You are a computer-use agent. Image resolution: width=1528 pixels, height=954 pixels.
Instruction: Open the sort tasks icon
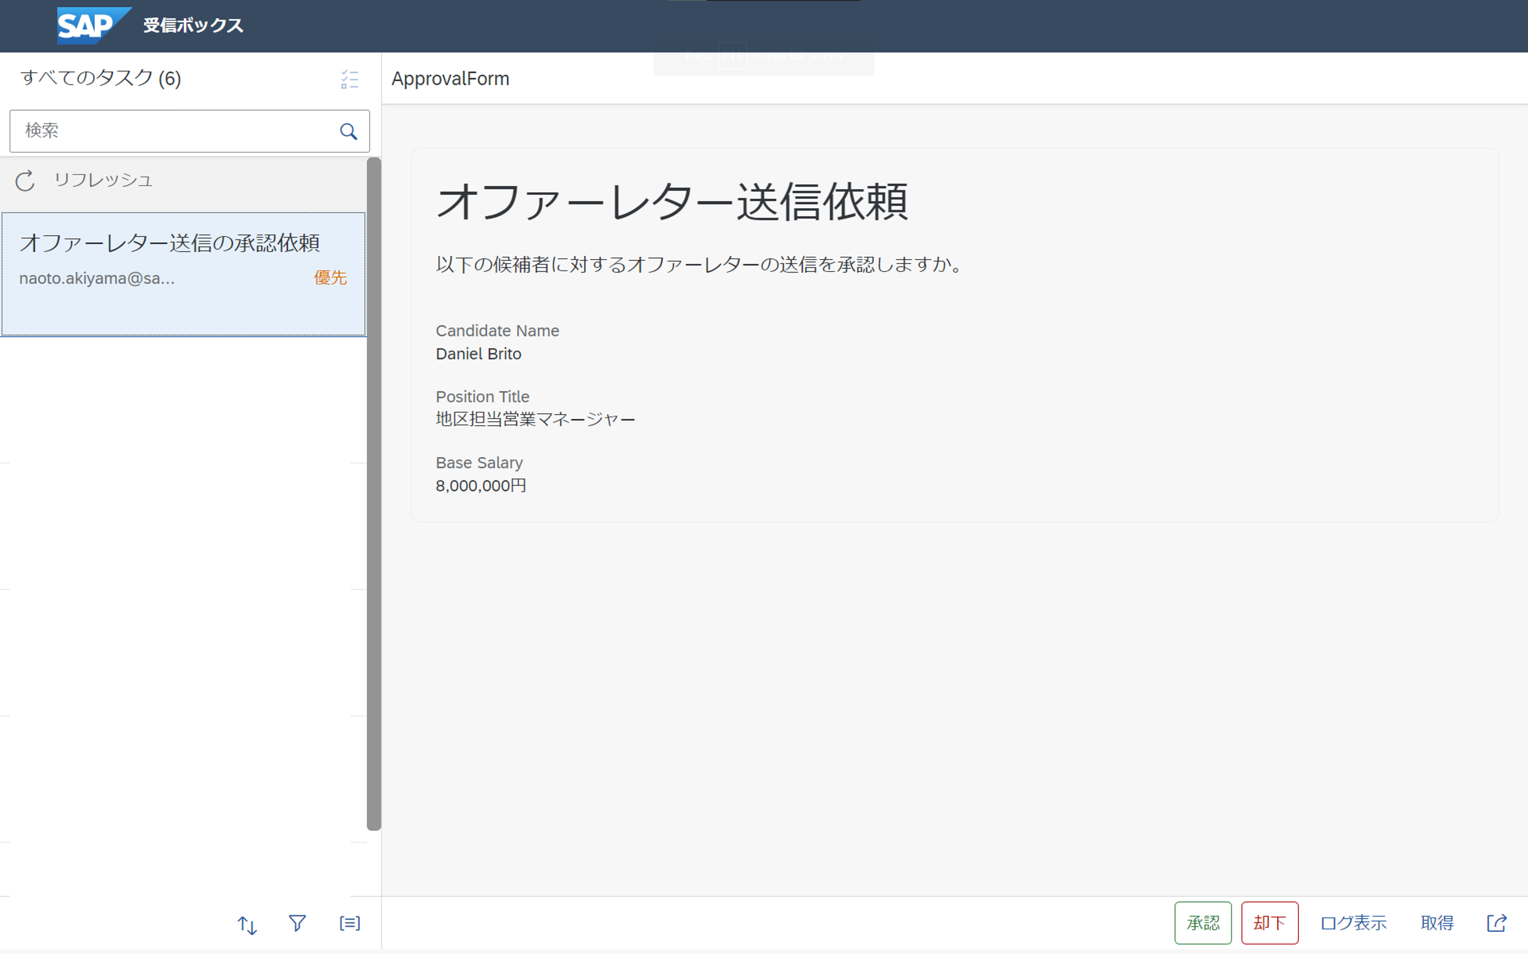click(x=247, y=925)
